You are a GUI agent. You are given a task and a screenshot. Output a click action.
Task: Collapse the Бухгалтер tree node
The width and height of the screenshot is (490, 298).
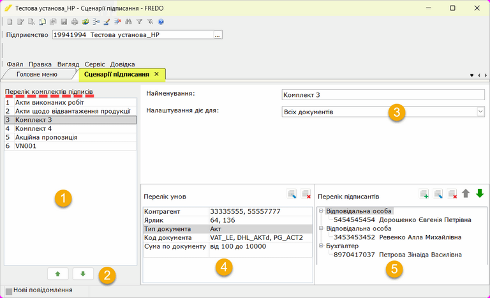click(321, 246)
